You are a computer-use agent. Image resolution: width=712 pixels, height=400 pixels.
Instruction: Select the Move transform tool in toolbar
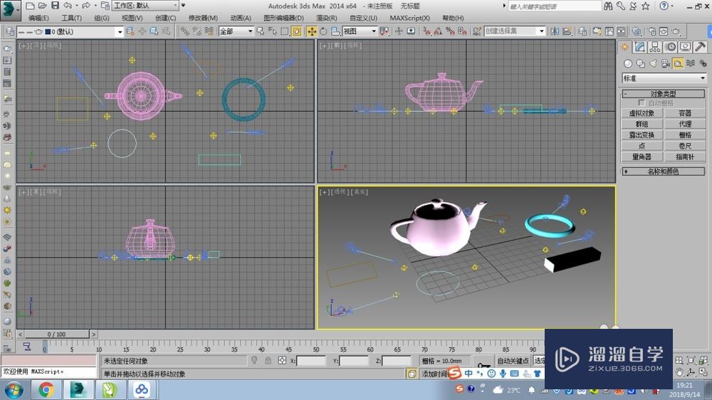pyautogui.click(x=311, y=31)
